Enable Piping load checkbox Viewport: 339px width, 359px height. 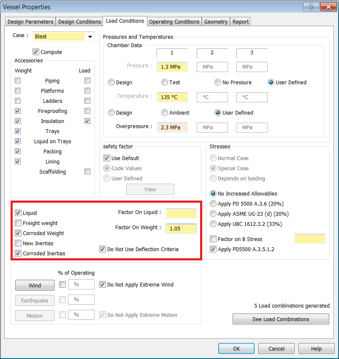click(x=87, y=80)
